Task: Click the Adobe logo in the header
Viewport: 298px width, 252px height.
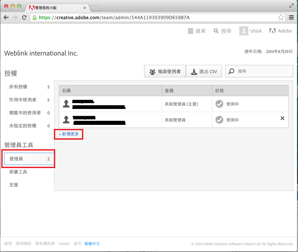Action: [x=281, y=31]
